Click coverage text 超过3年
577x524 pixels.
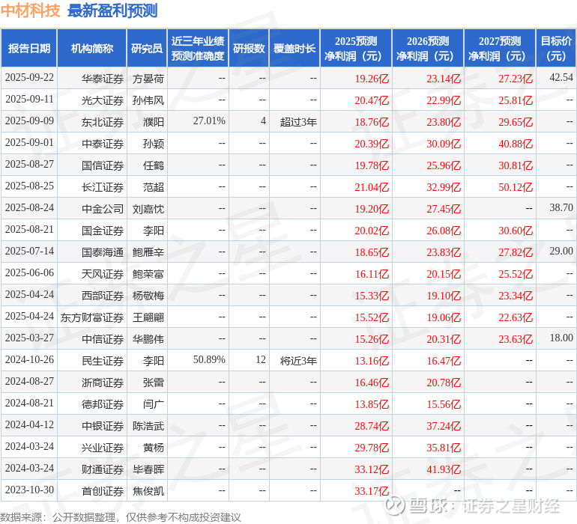[298, 122]
